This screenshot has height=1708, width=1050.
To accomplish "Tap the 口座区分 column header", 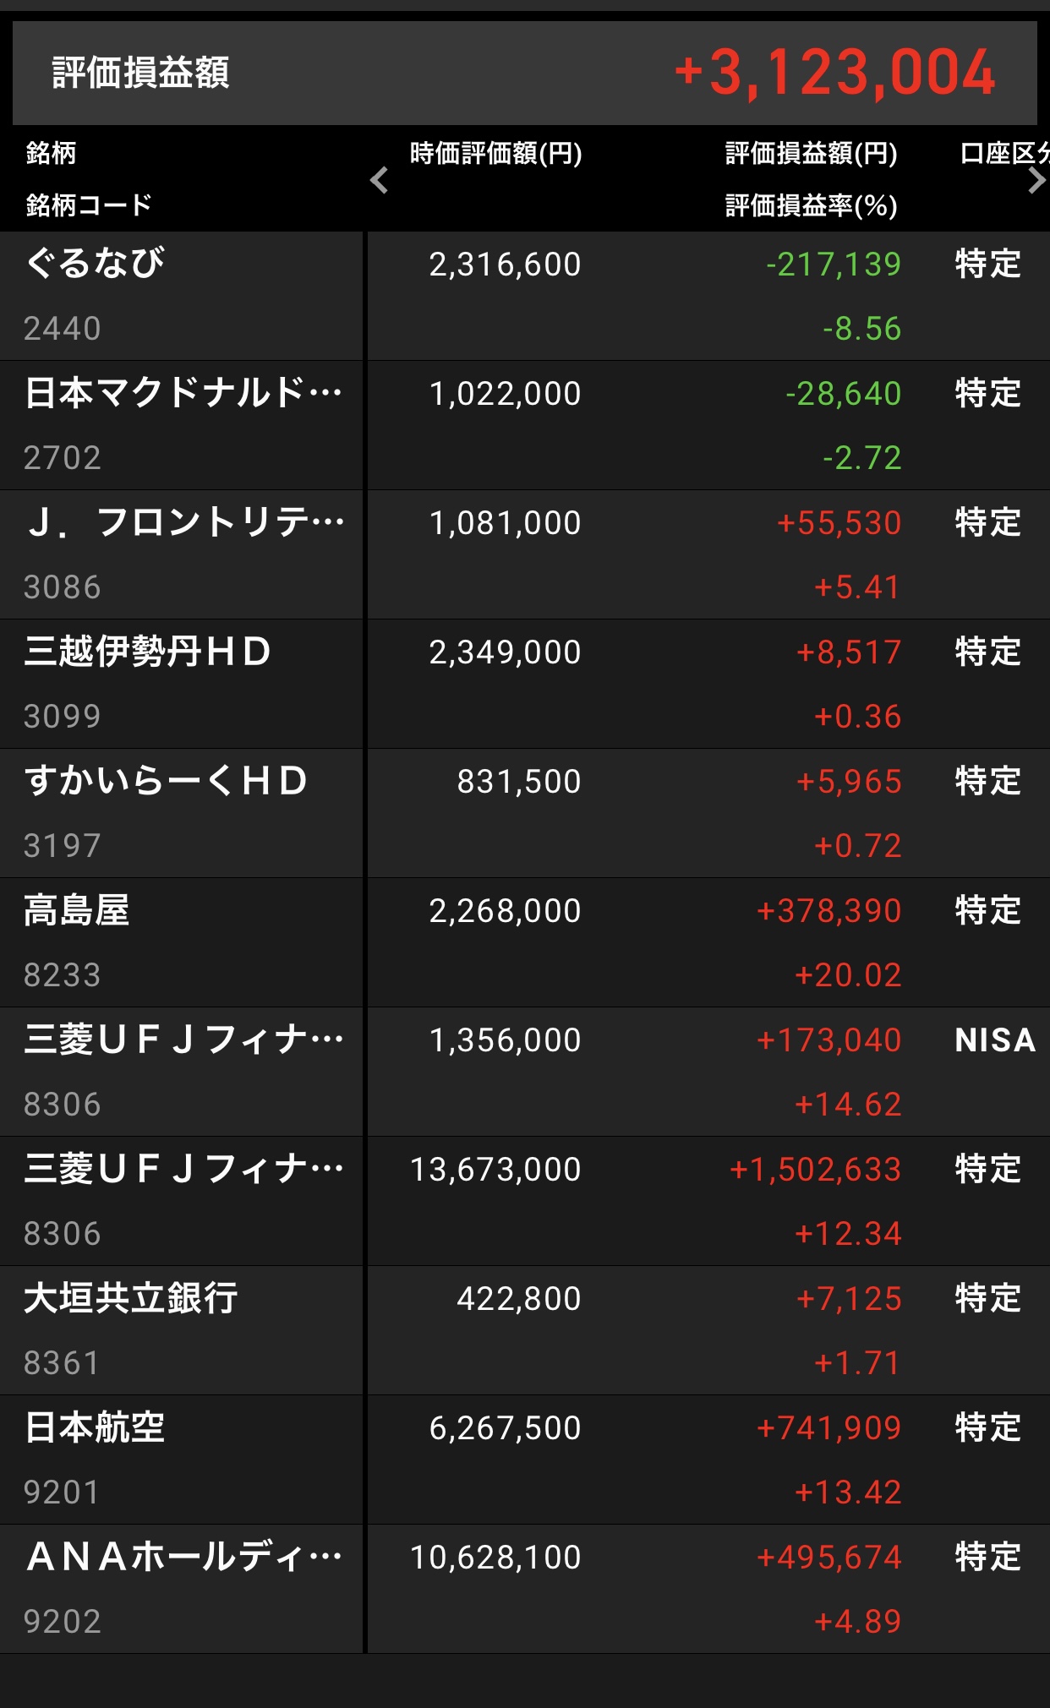I will coord(1002,154).
